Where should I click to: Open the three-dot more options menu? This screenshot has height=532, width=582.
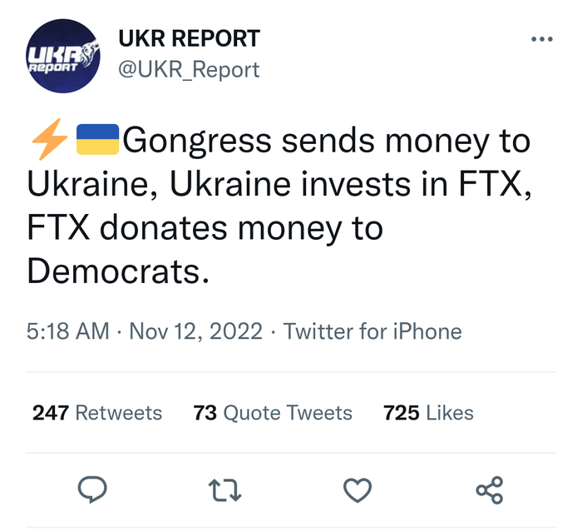coord(541,39)
